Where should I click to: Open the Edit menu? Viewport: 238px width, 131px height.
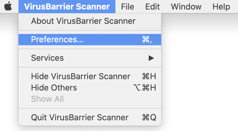pyautogui.click(x=152, y=7)
